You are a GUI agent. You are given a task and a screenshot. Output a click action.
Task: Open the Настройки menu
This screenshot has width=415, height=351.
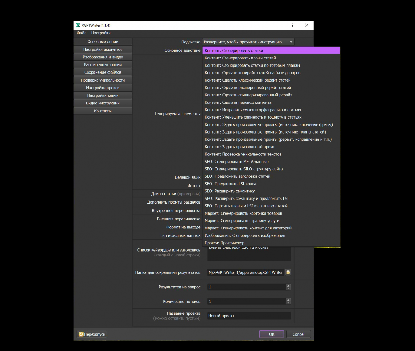tap(101, 33)
